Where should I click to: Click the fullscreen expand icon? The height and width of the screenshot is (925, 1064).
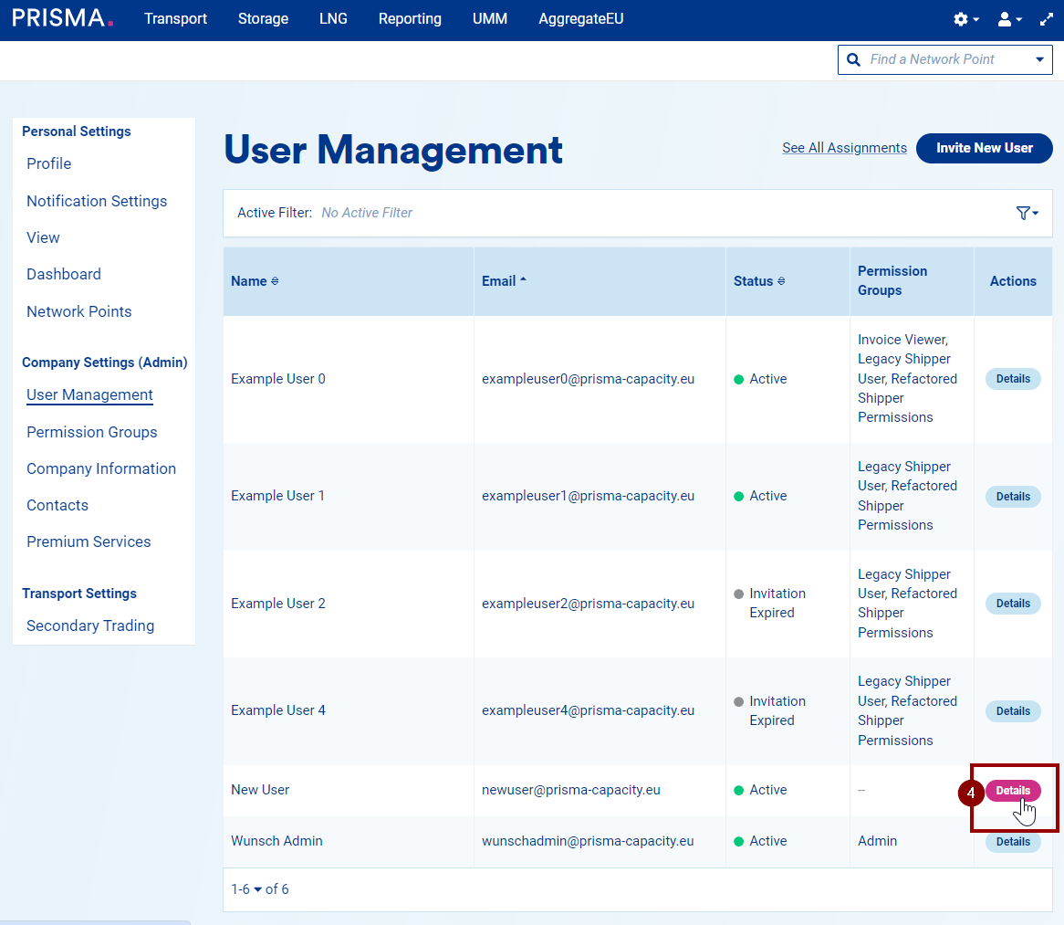click(x=1047, y=19)
